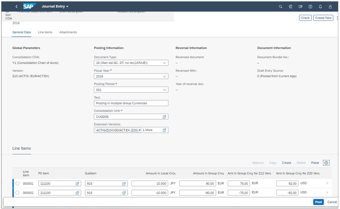Open the Posting Period dropdown

165,90
